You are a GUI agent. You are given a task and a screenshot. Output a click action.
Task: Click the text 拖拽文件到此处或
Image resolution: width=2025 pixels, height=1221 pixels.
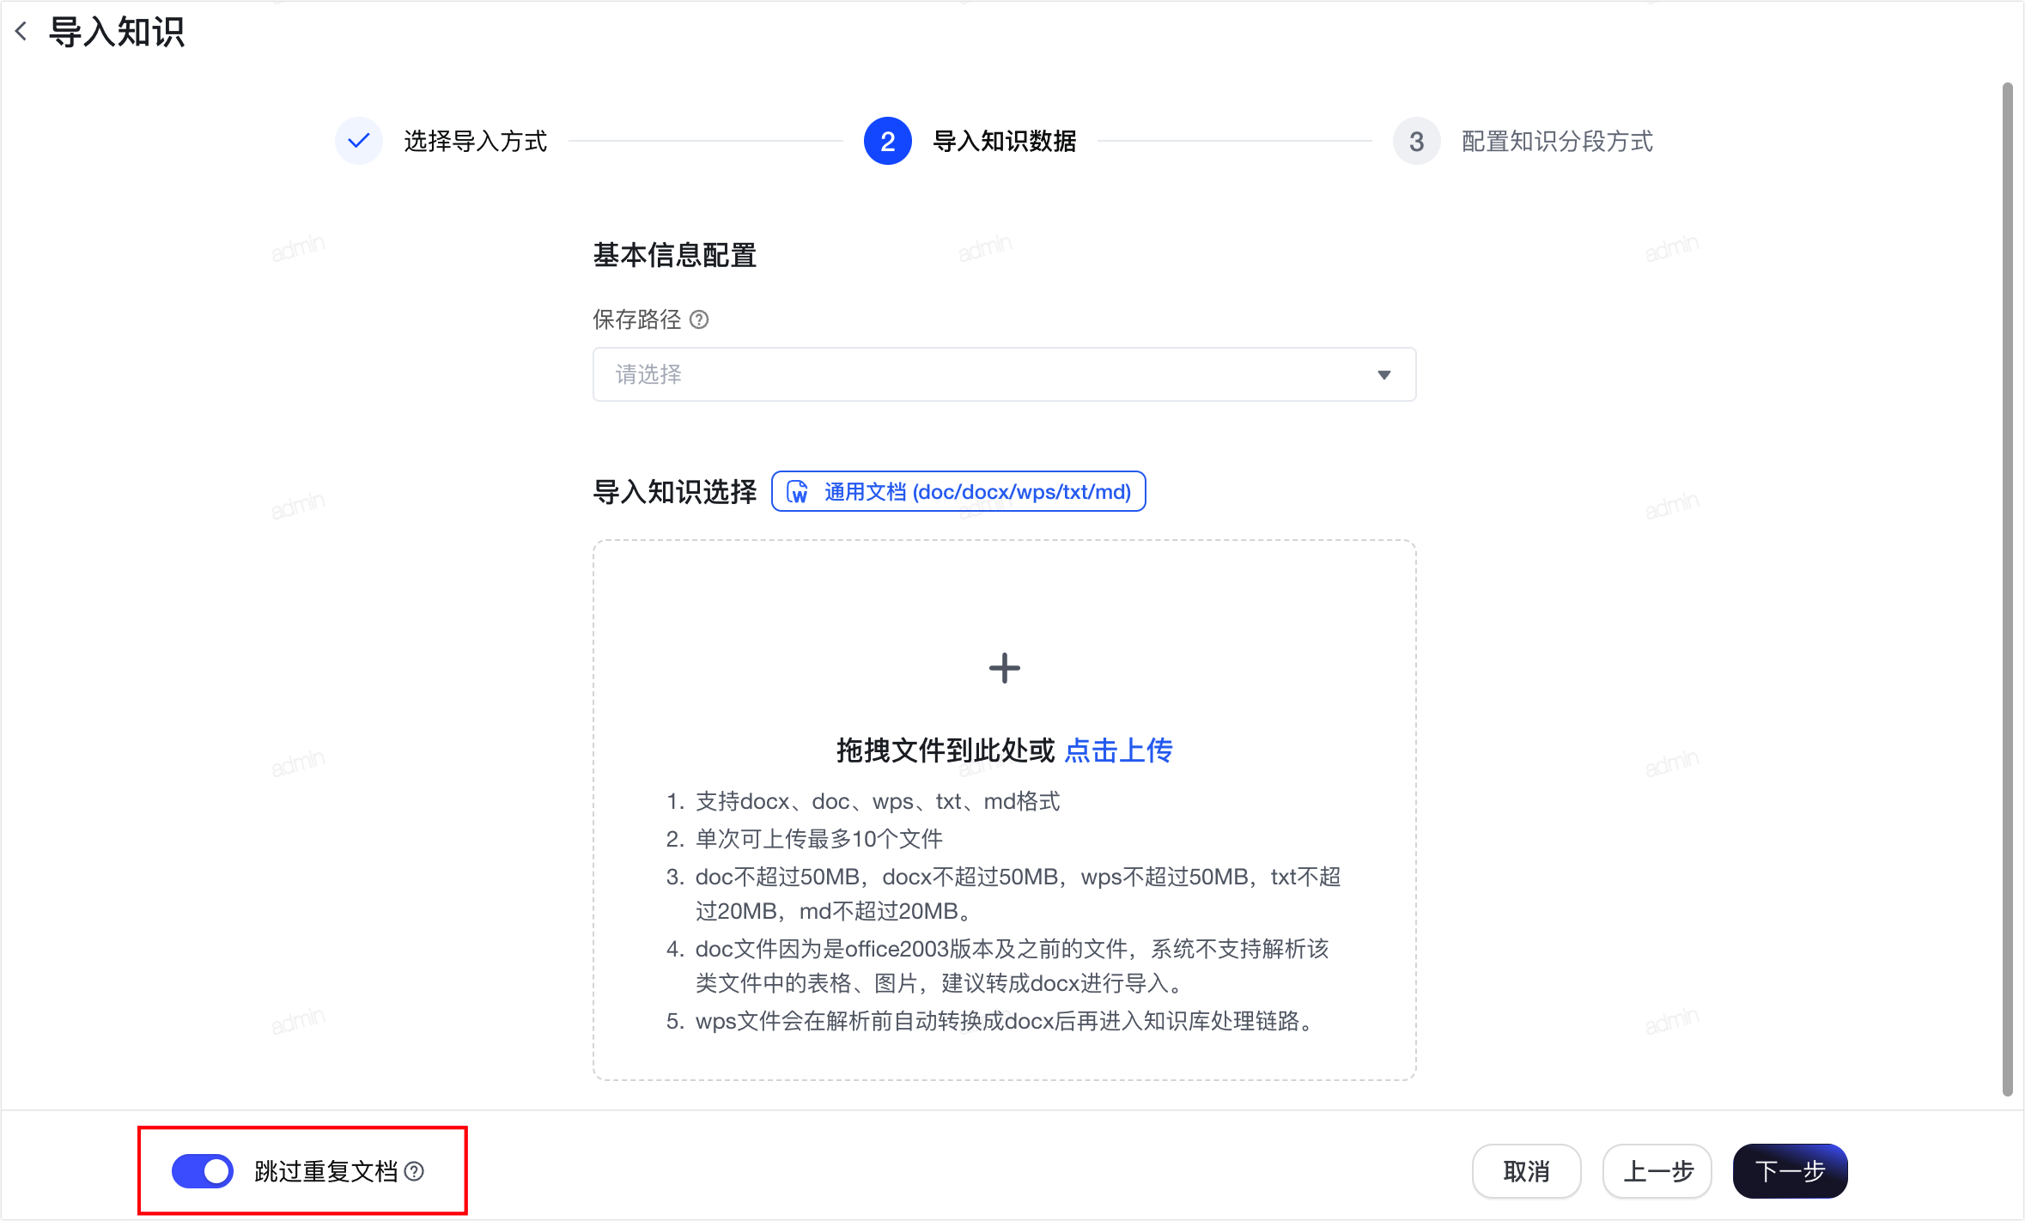(946, 750)
